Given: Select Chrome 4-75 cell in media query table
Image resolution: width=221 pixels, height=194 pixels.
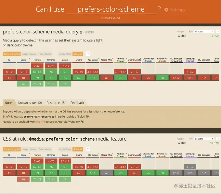Looking at the screenshot, I should 51,66.
